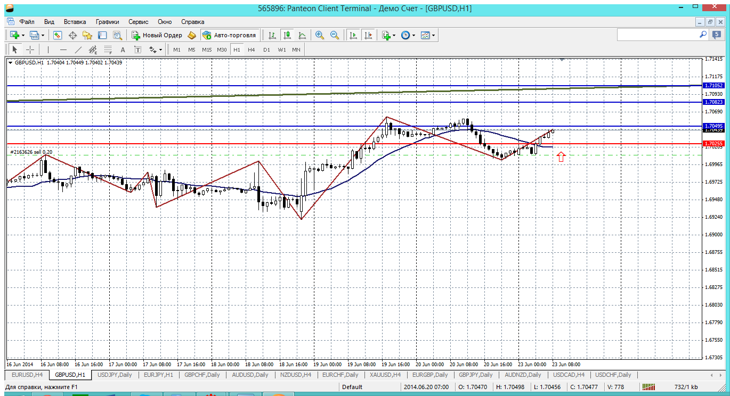Open the Market Watch panel icon
Viewport: 730px width, 396px height.
pos(58,35)
